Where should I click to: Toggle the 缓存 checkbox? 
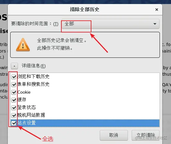pos(14,100)
